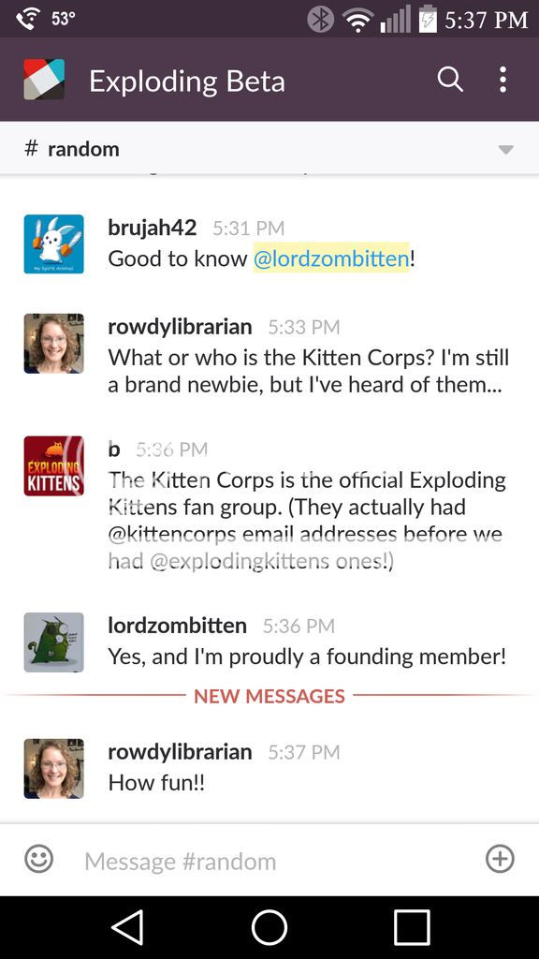539x959 pixels.
Task: Open the emoji picker smiley icon
Action: pyautogui.click(x=39, y=860)
